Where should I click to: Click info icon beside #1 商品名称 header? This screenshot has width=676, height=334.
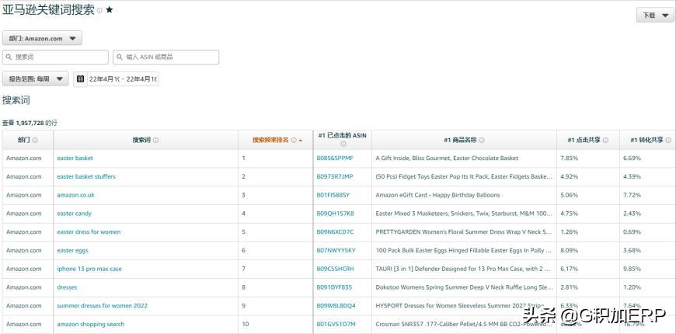(482, 141)
